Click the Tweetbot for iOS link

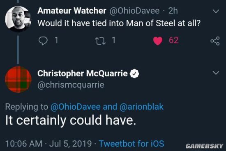point(131,144)
